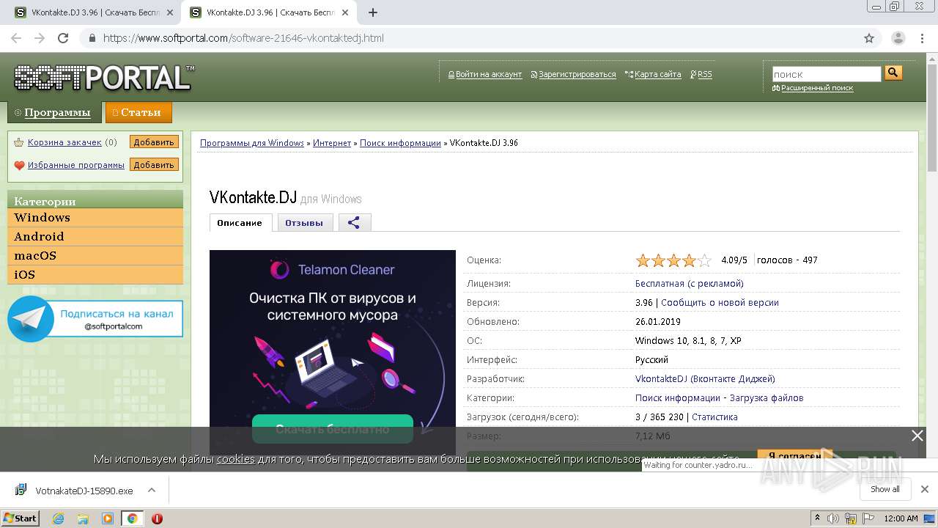Click Зарегистрироваться link
The height and width of the screenshot is (528, 938).
pyautogui.click(x=577, y=74)
